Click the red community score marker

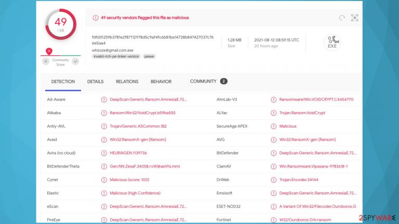[49, 51]
